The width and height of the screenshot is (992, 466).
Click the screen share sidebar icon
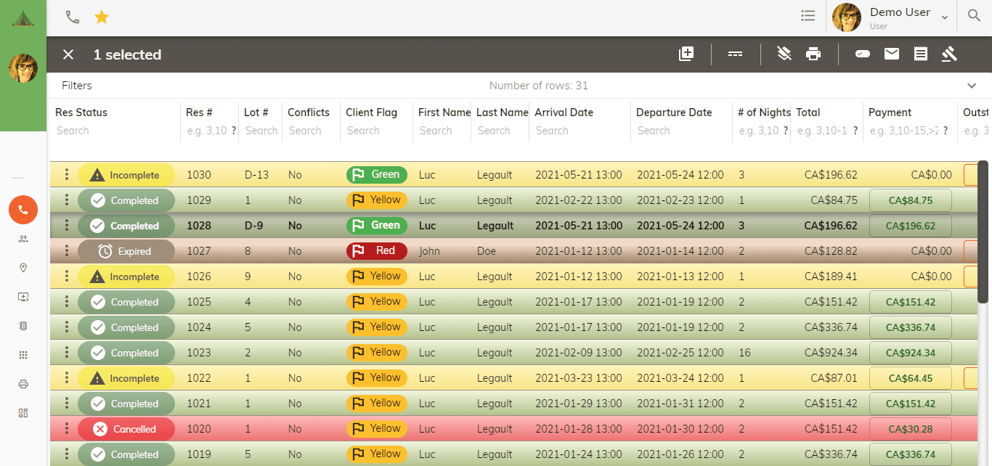point(23,297)
